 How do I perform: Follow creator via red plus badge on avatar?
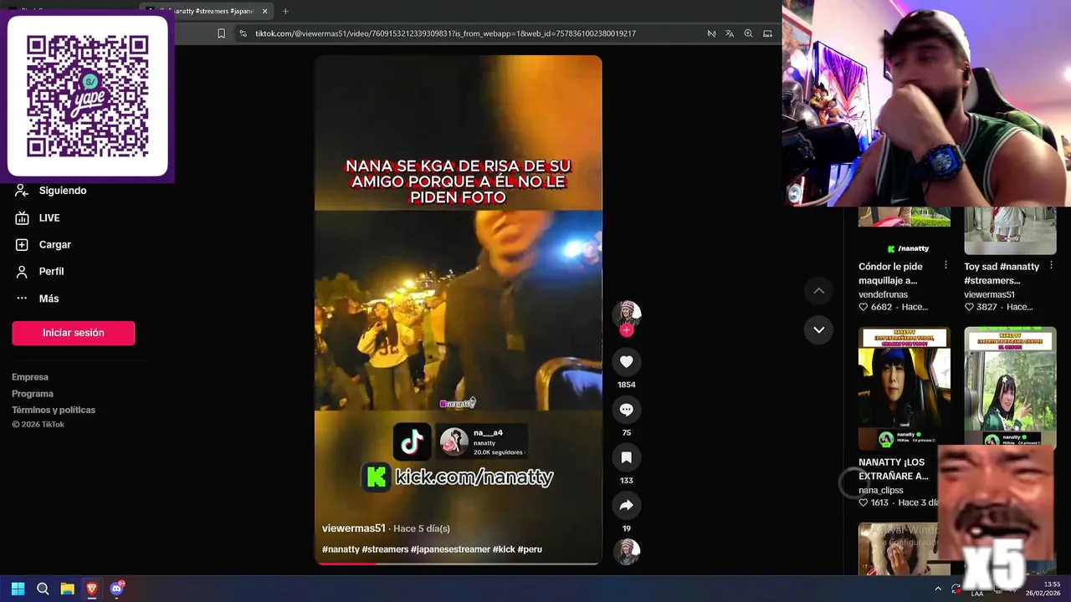coord(626,330)
